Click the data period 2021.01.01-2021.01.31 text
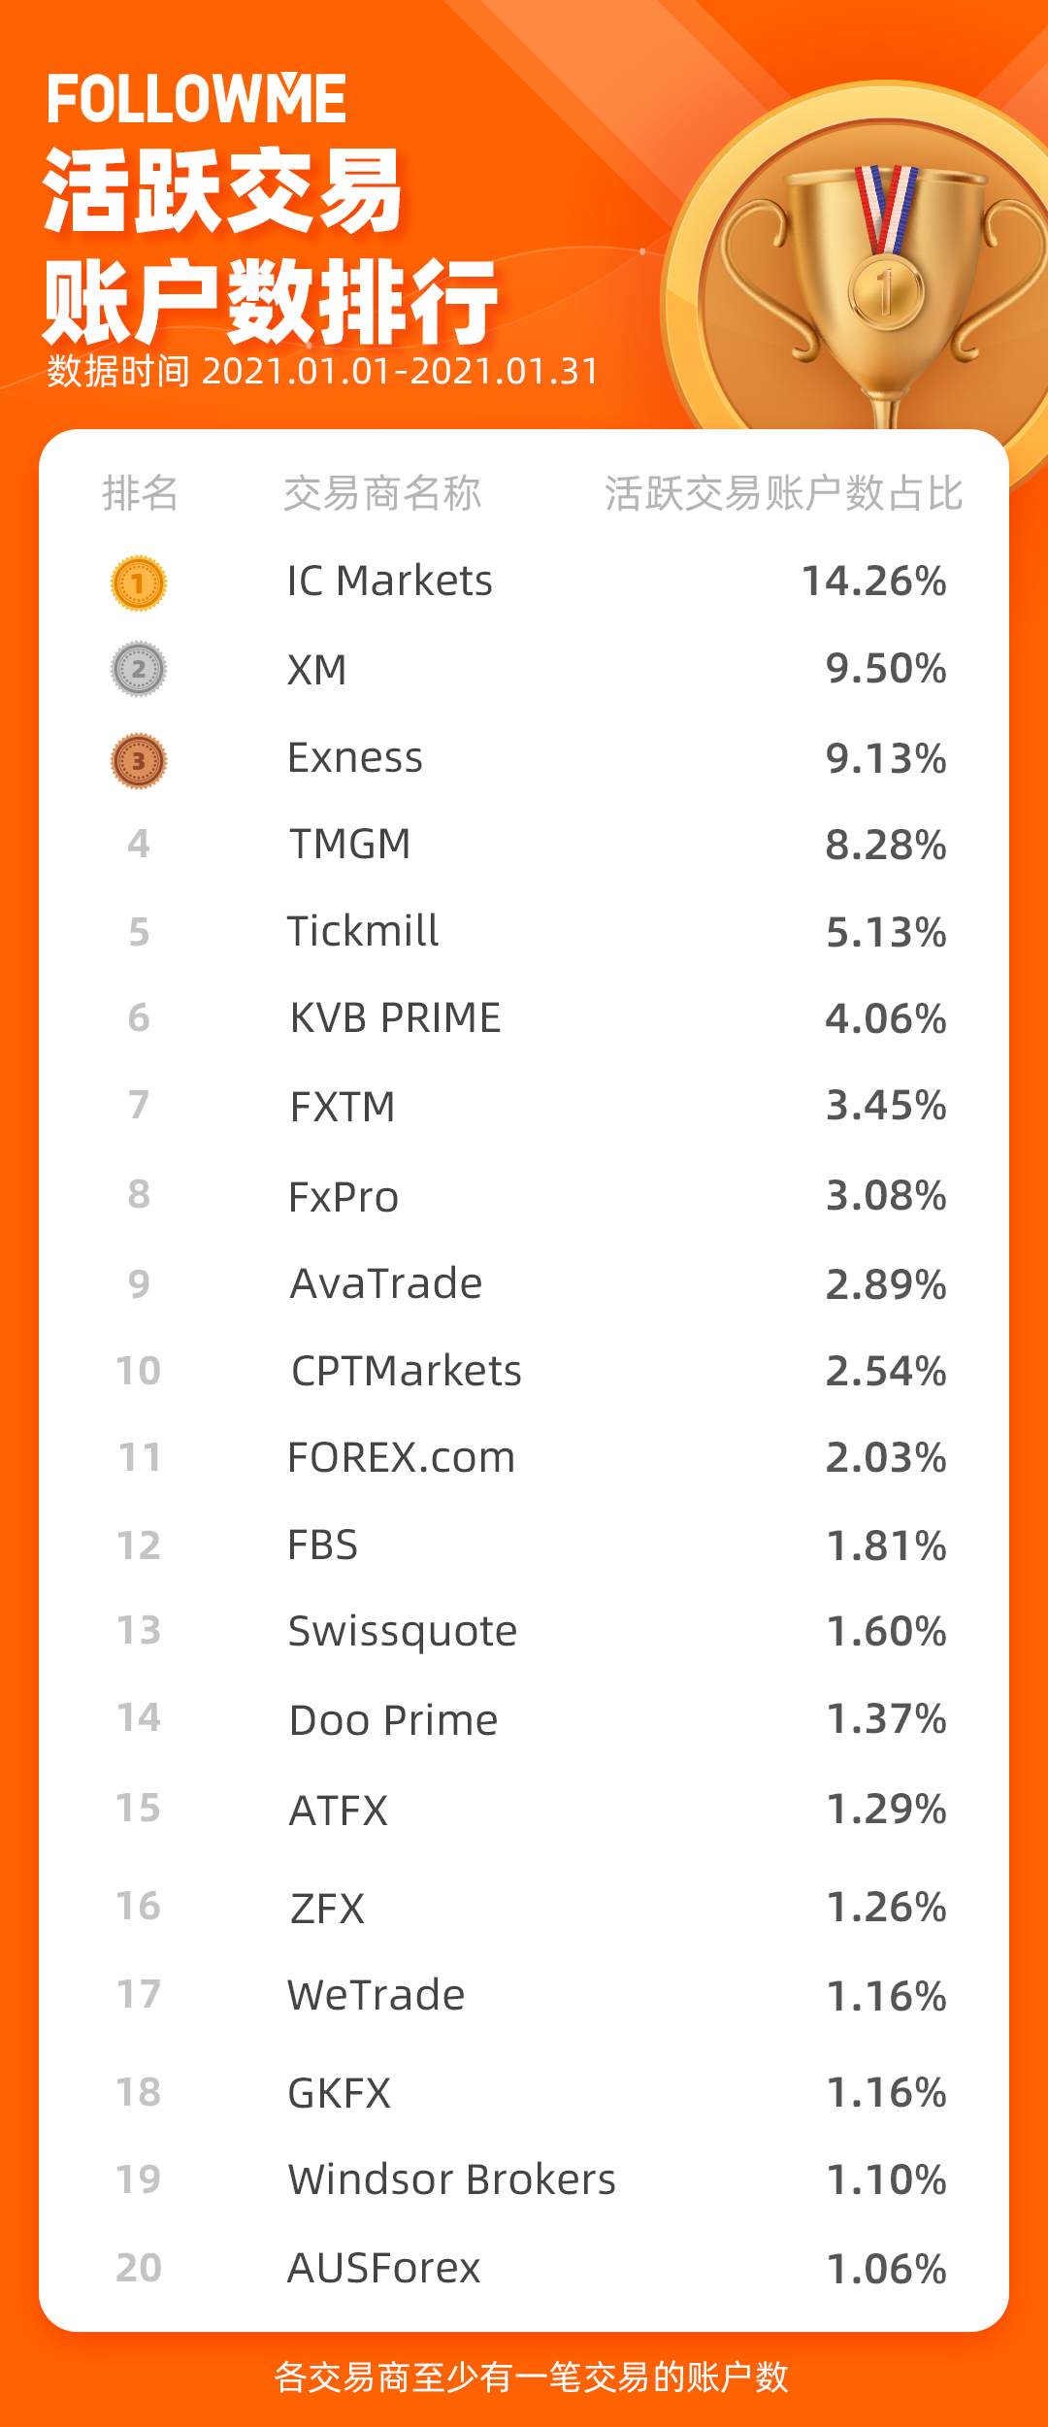Viewport: 1048px width, 2427px height. pyautogui.click(x=401, y=371)
